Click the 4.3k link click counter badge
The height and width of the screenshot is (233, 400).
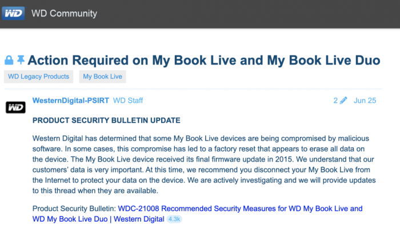click(x=174, y=219)
